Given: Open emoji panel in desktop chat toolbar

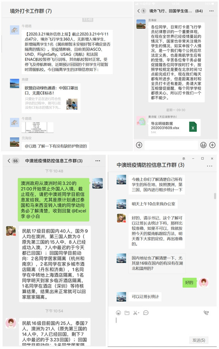Looking at the screenshot, I should pyautogui.click(x=118, y=313).
